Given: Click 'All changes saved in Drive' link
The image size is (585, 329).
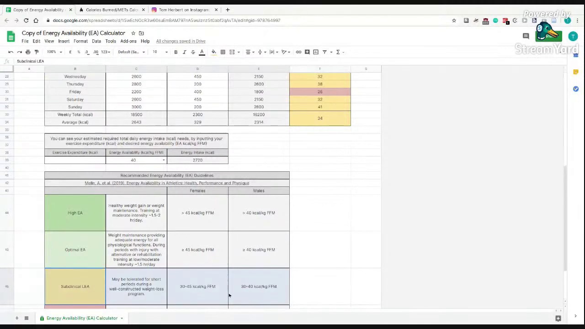Looking at the screenshot, I should coord(181,41).
